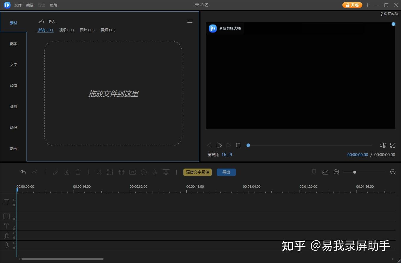Play the preview video

click(x=219, y=145)
